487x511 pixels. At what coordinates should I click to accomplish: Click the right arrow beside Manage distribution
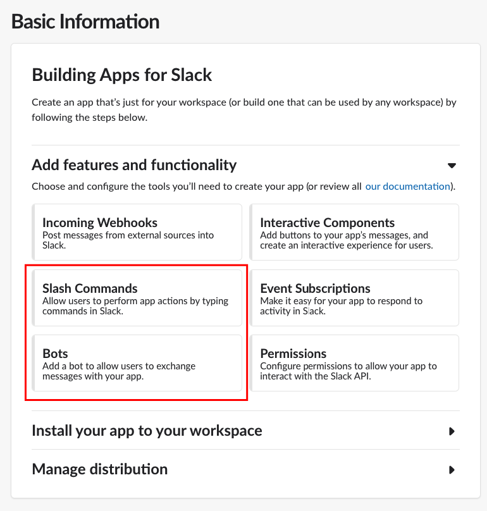point(452,469)
